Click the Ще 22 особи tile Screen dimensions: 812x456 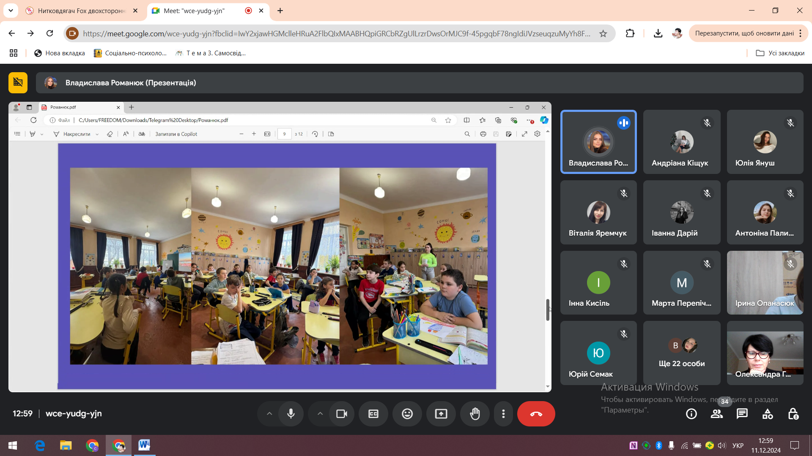(681, 353)
